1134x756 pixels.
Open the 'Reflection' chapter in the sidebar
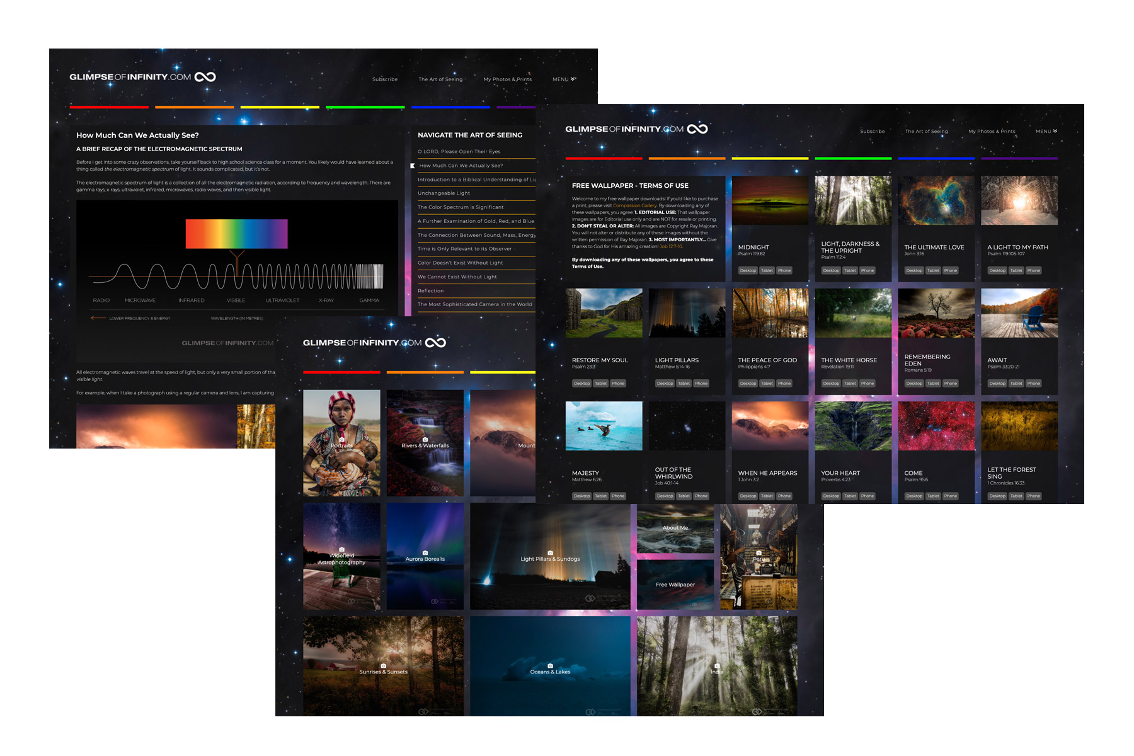pyautogui.click(x=431, y=291)
